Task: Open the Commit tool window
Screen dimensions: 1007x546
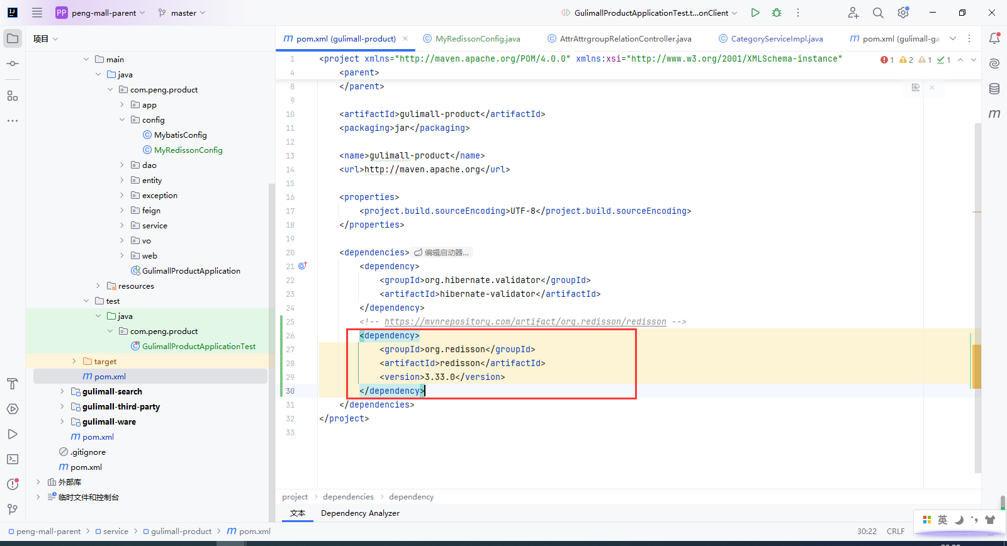Action: click(x=13, y=64)
